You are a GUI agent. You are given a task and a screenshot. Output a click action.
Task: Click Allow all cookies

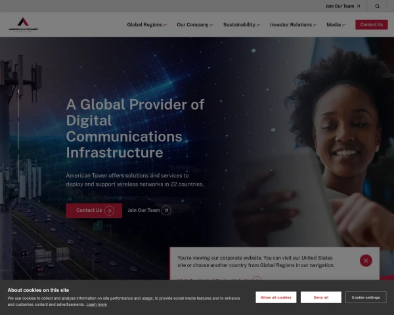click(276, 297)
